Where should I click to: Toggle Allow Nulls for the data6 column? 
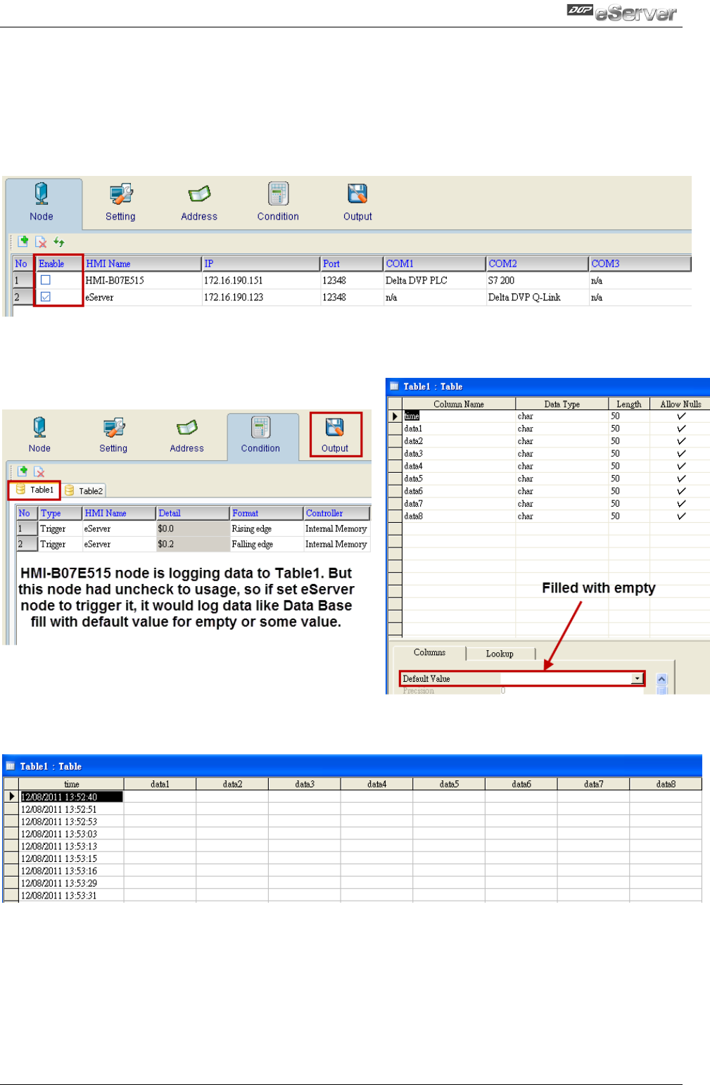[680, 491]
